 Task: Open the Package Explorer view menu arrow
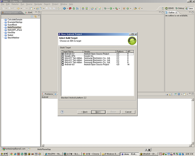click(39, 16)
